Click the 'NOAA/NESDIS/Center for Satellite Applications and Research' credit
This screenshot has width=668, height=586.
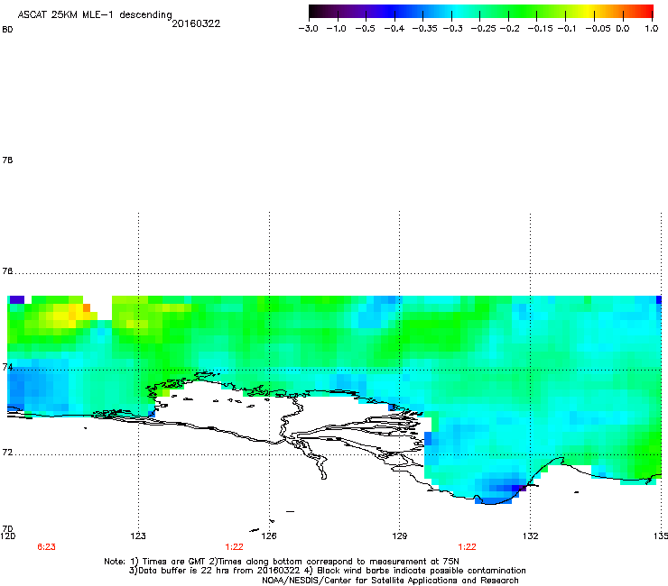(x=390, y=581)
